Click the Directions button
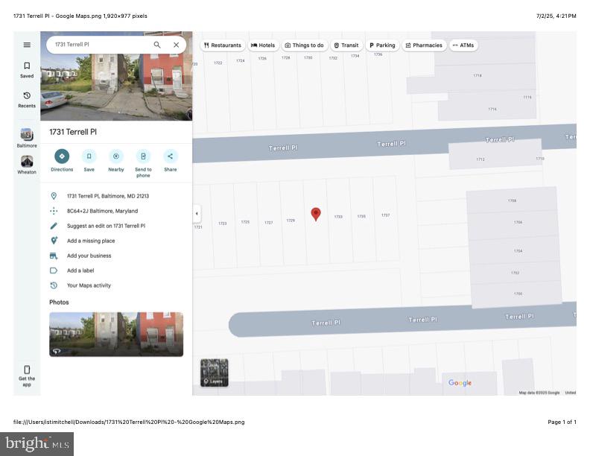The image size is (590, 456). tap(62, 161)
